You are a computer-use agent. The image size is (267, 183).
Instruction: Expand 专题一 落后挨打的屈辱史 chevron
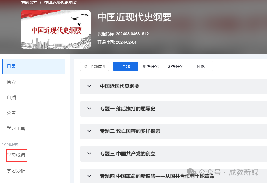click(89, 109)
